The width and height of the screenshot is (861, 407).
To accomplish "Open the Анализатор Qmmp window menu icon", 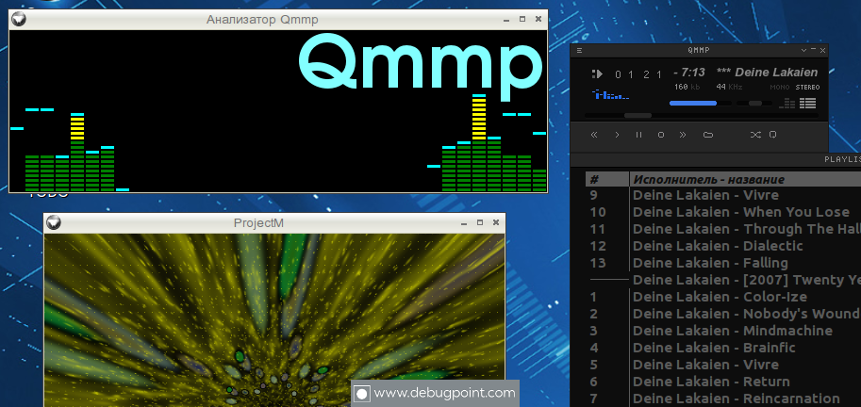I will point(19,19).
